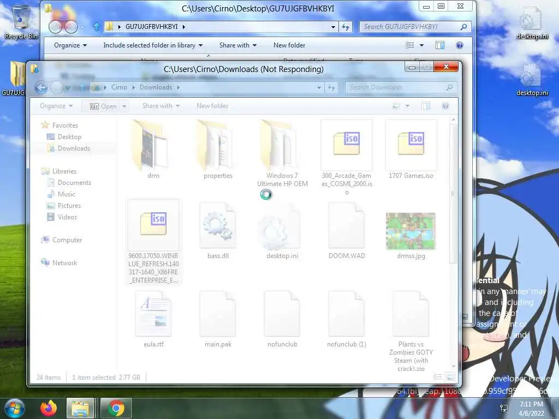The image size is (559, 419).
Task: Click Up arrow in GU7UJGFBVHKBYI window
Action: [96, 27]
